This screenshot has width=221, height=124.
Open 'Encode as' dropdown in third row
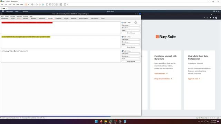pyautogui.click(x=131, y=56)
